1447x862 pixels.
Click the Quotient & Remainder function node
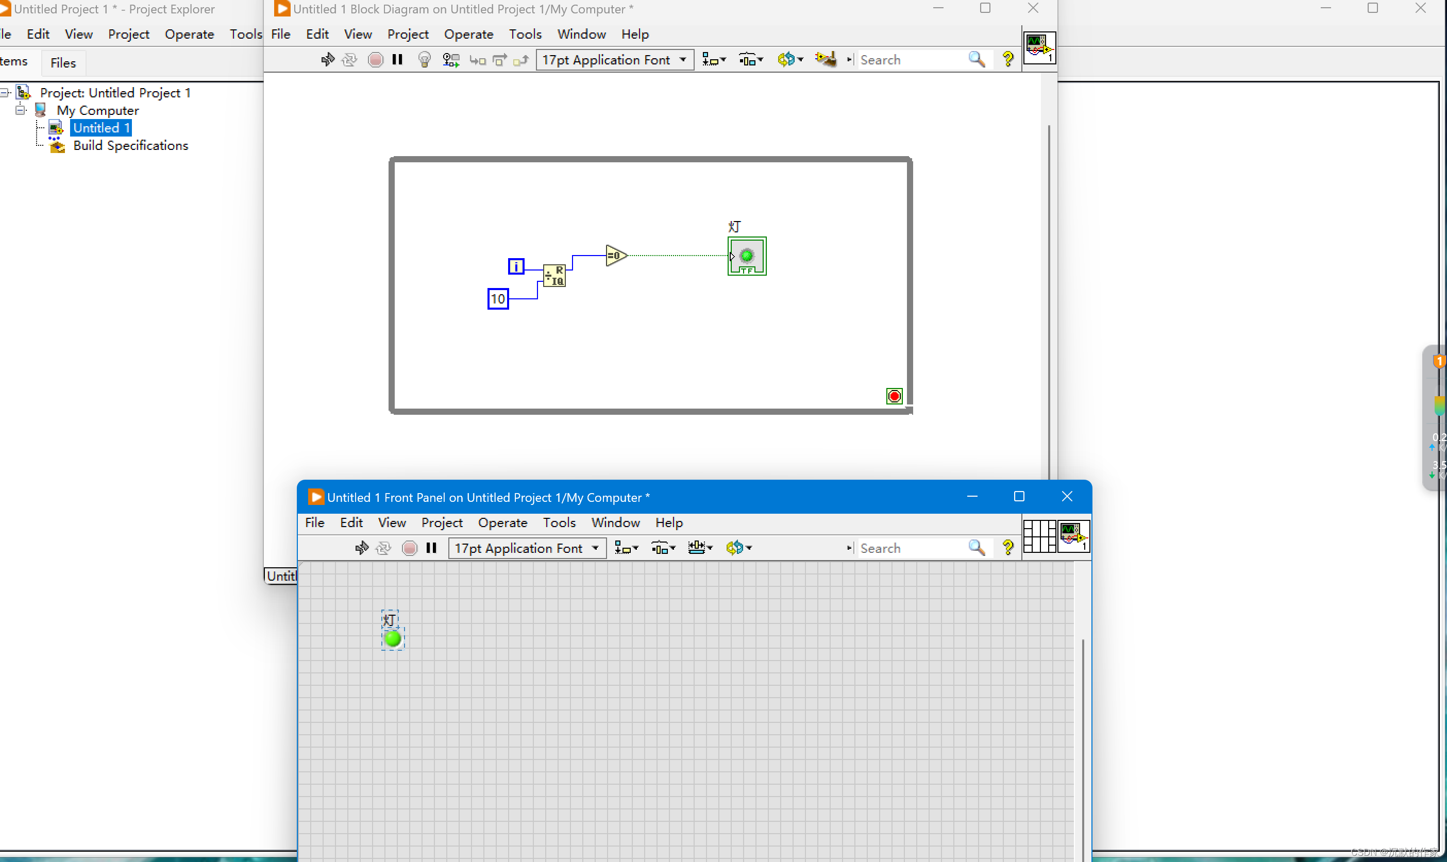click(x=554, y=275)
